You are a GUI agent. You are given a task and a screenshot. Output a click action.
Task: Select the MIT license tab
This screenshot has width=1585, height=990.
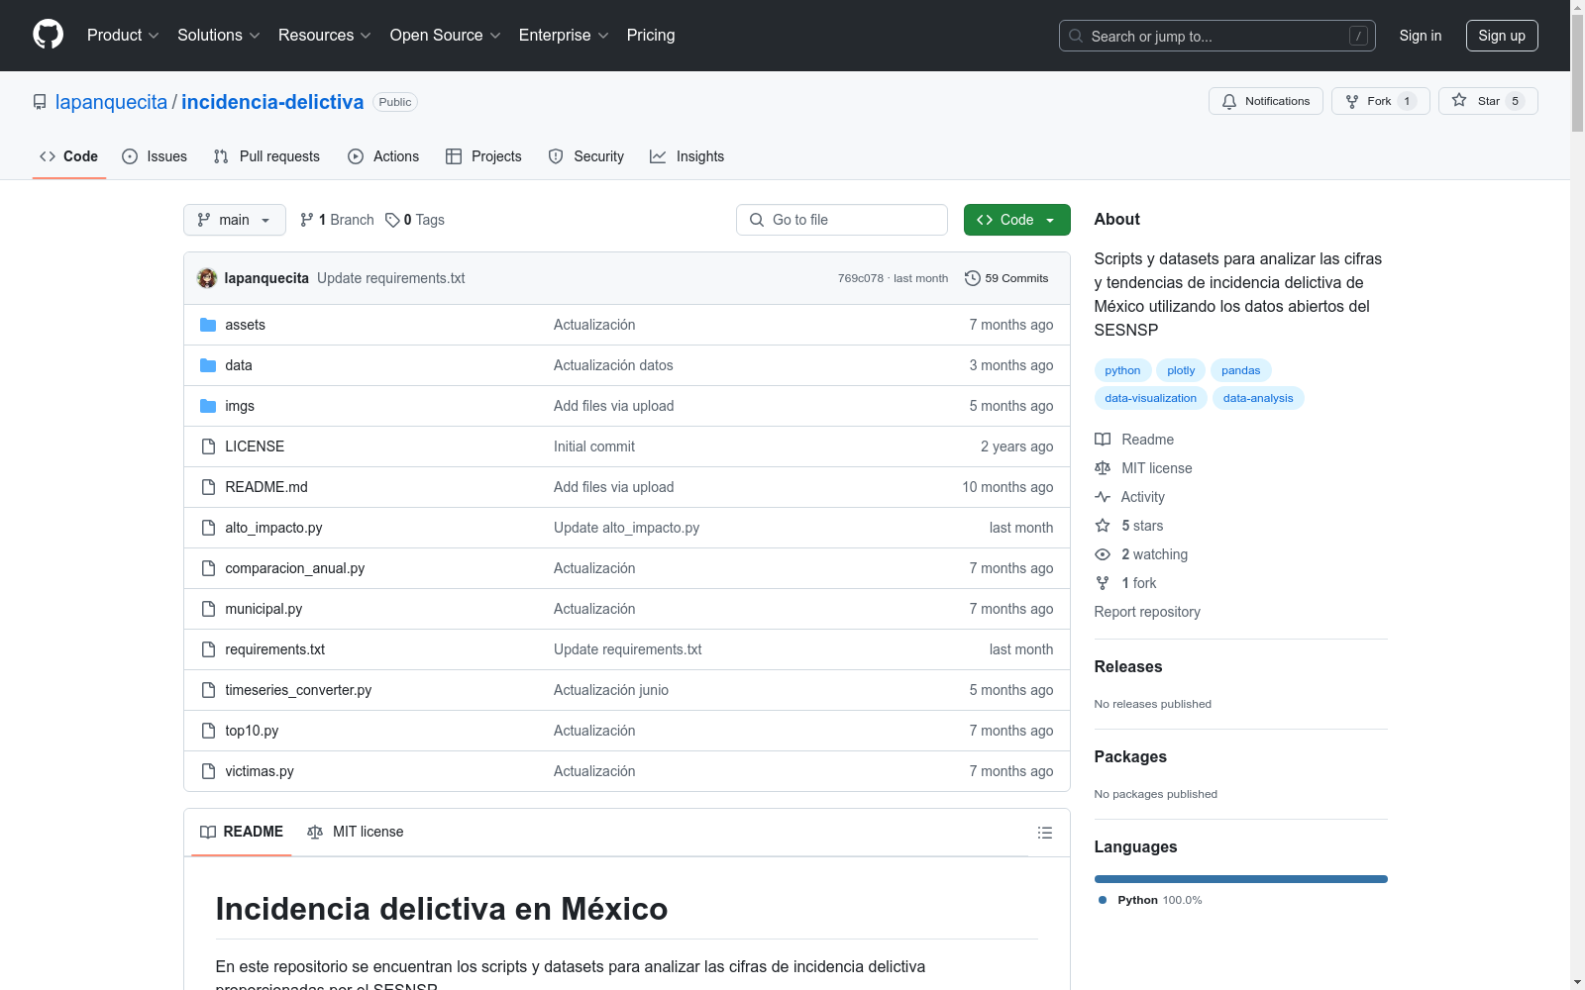tap(356, 832)
